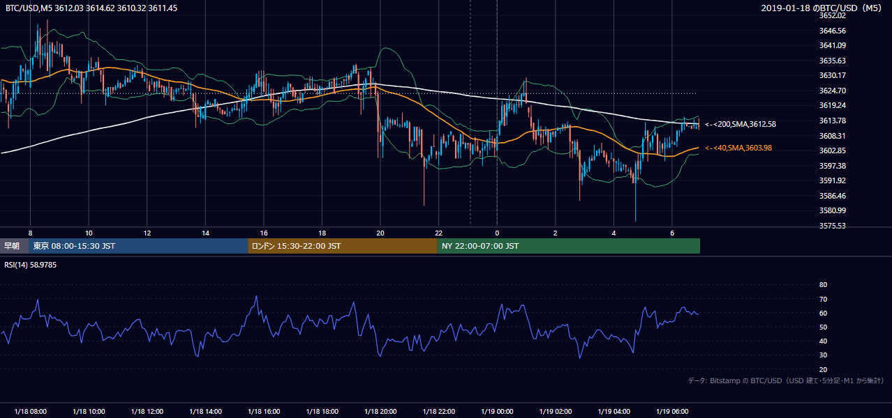Click the Bitstamp data source note
This screenshot has width=892, height=418.
click(x=786, y=380)
